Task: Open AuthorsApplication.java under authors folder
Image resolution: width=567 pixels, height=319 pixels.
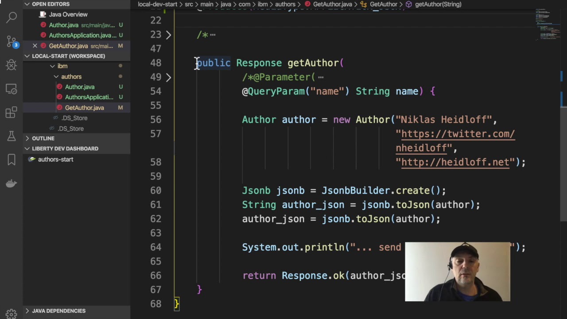Action: 89,97
